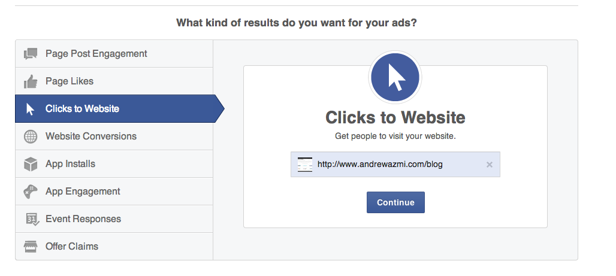The image size is (616, 276).
Task: Click the cursor icon beside Clicks to Website
Action: [31, 109]
